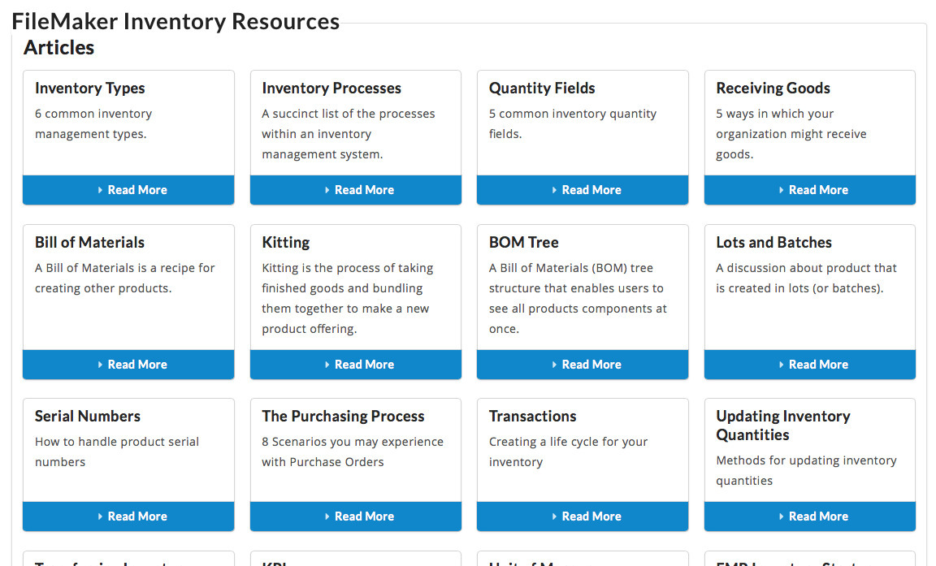Screen dimensions: 936x566
Task: Click the FileMaker Inventory Resources page title
Action: coord(175,20)
